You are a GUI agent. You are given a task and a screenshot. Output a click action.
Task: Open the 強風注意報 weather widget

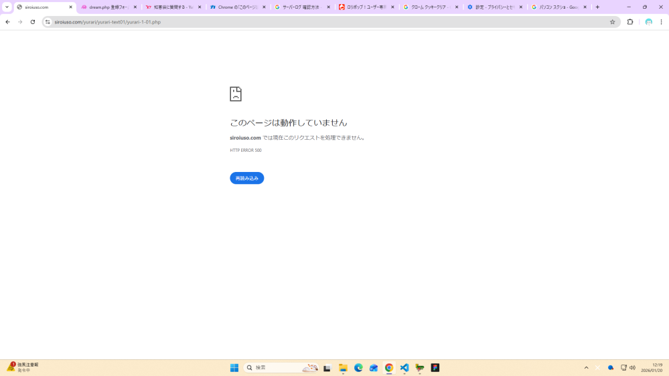tap(23, 367)
